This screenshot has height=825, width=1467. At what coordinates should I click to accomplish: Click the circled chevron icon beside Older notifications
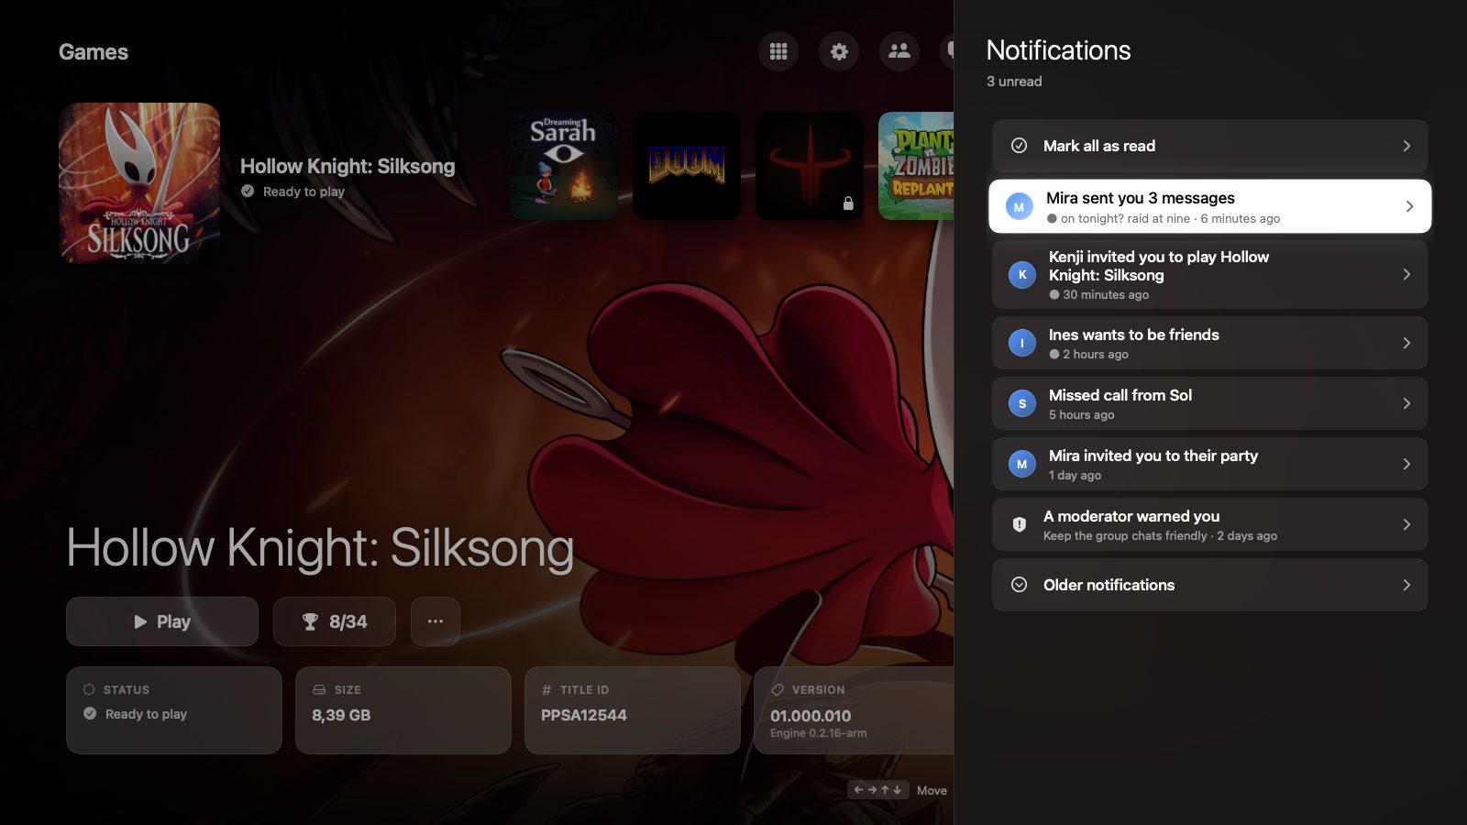click(1019, 585)
